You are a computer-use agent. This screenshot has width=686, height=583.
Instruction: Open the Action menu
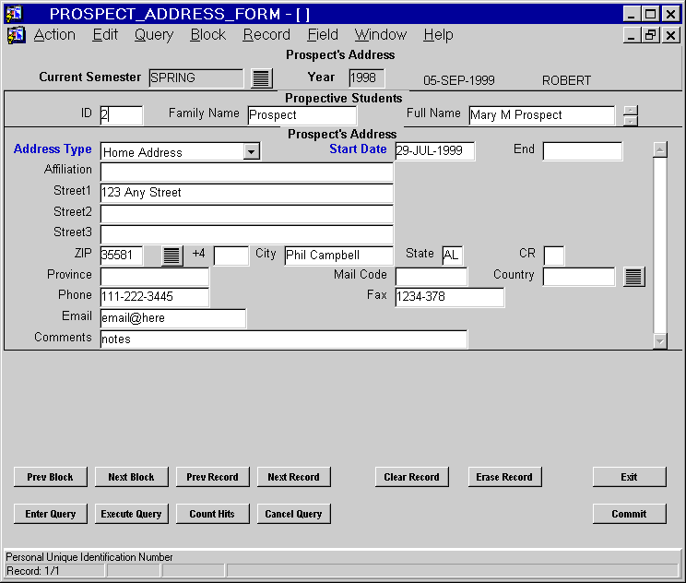[x=54, y=34]
